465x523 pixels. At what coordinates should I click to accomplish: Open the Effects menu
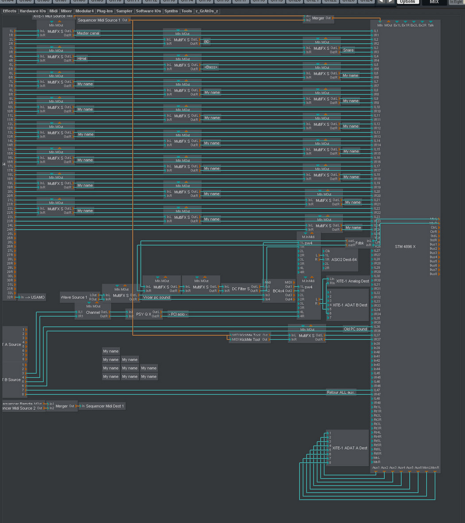point(9,11)
